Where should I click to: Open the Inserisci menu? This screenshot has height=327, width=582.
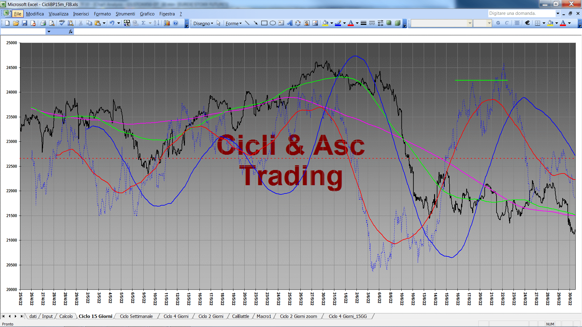(x=81, y=14)
